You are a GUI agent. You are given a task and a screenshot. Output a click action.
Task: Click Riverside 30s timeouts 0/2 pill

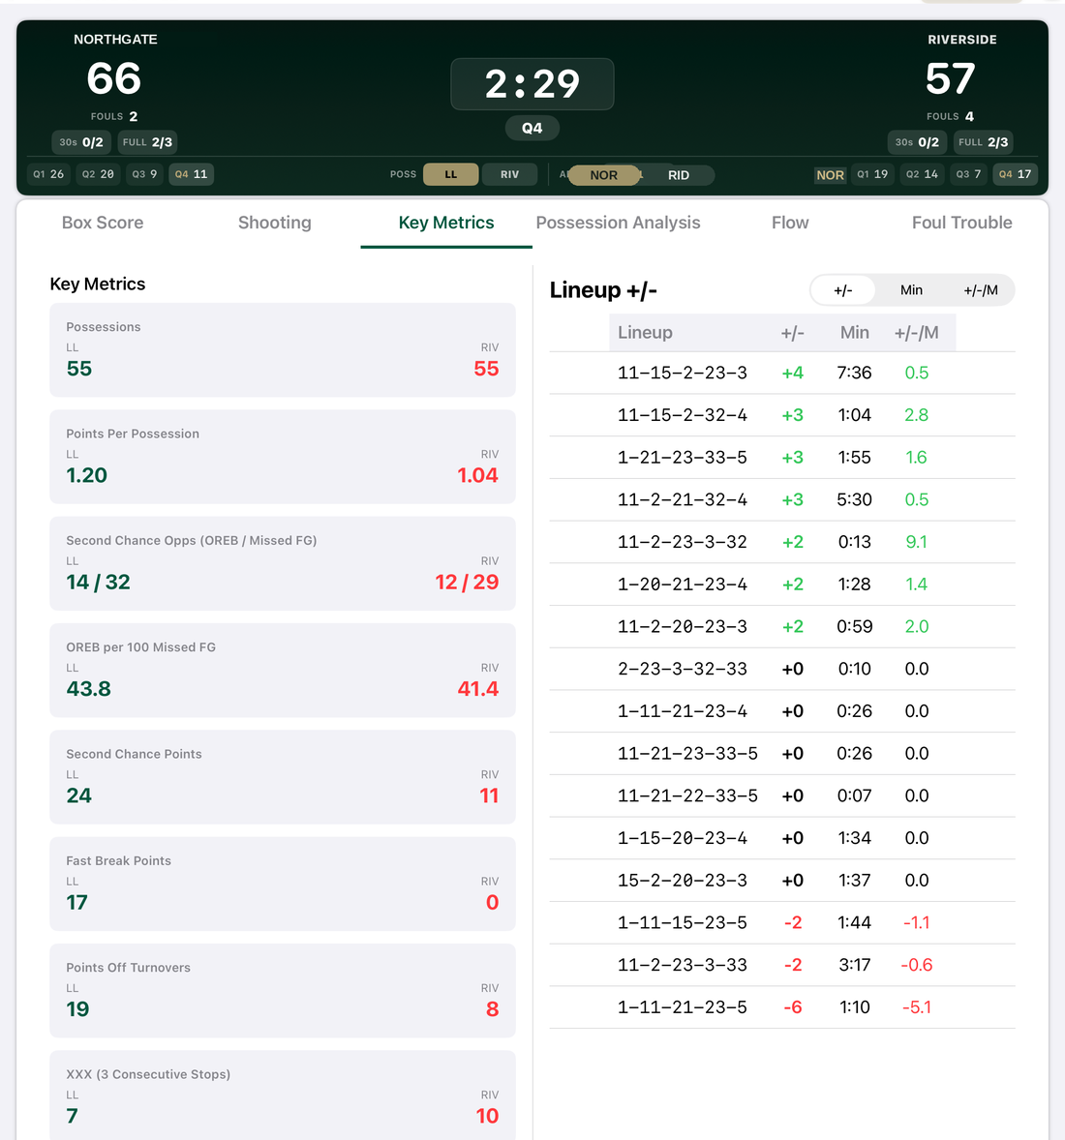pos(917,141)
